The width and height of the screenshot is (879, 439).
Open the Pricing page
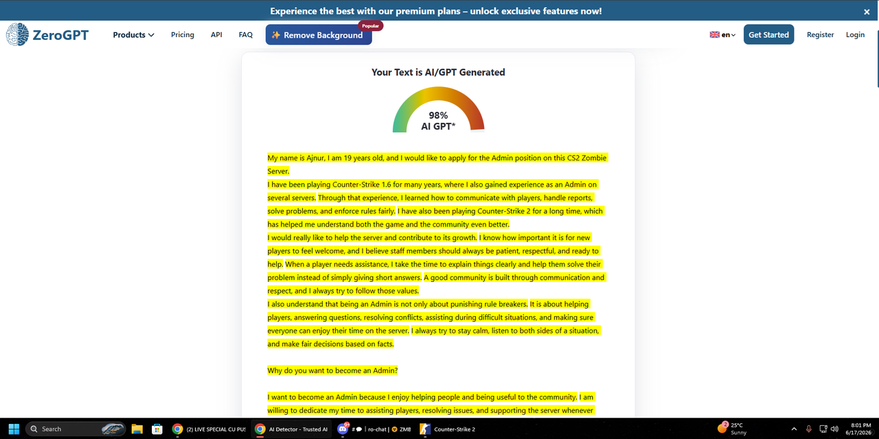click(183, 34)
